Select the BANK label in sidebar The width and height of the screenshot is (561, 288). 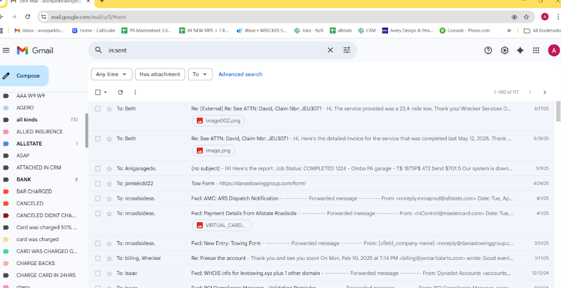pos(24,179)
